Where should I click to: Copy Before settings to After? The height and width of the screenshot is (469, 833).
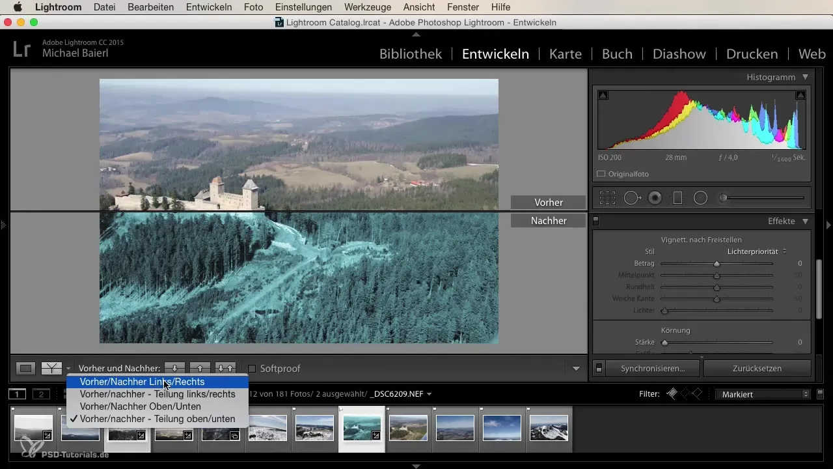[x=174, y=368]
